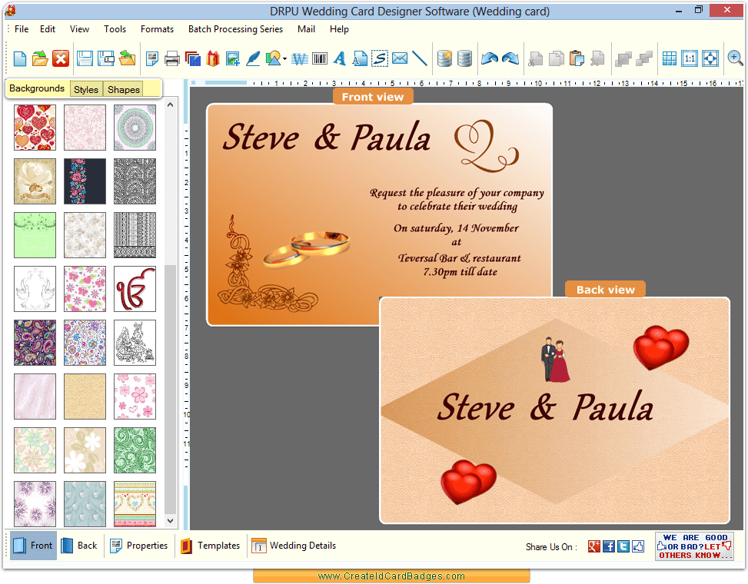Share on Twitter icon
748x584 pixels.
[x=623, y=547]
